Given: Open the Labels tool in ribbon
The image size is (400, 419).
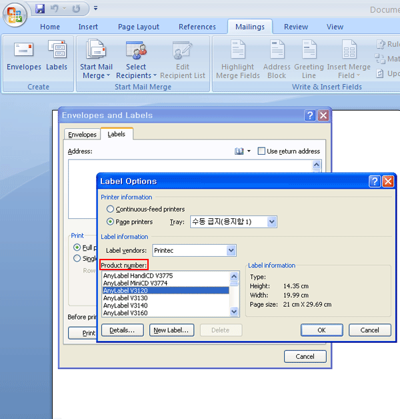Looking at the screenshot, I should coord(57,55).
